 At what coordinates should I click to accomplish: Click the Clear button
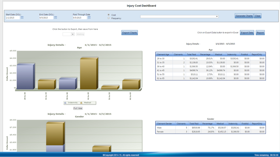[257, 16]
